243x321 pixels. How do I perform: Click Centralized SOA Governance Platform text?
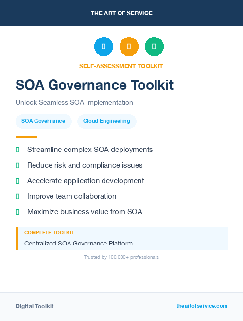(x=78, y=244)
